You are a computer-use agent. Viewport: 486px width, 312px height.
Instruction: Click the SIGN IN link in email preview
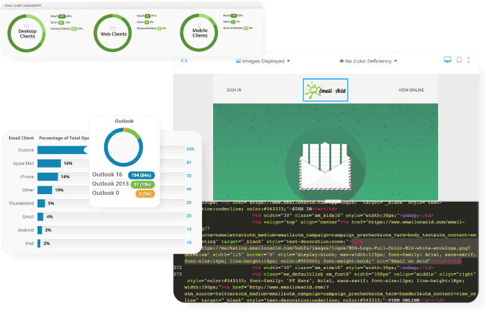[234, 89]
